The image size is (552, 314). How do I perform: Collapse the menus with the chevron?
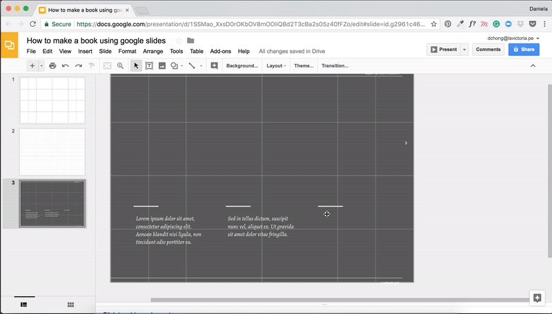click(x=533, y=65)
